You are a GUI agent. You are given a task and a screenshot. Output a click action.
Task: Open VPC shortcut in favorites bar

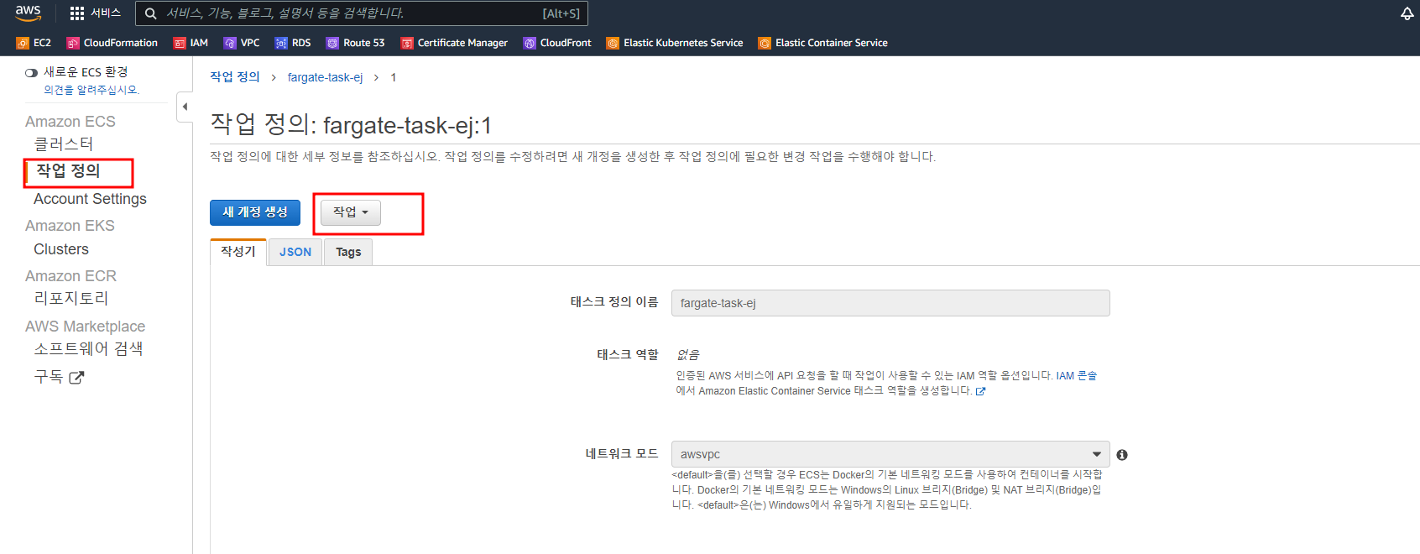click(x=242, y=43)
